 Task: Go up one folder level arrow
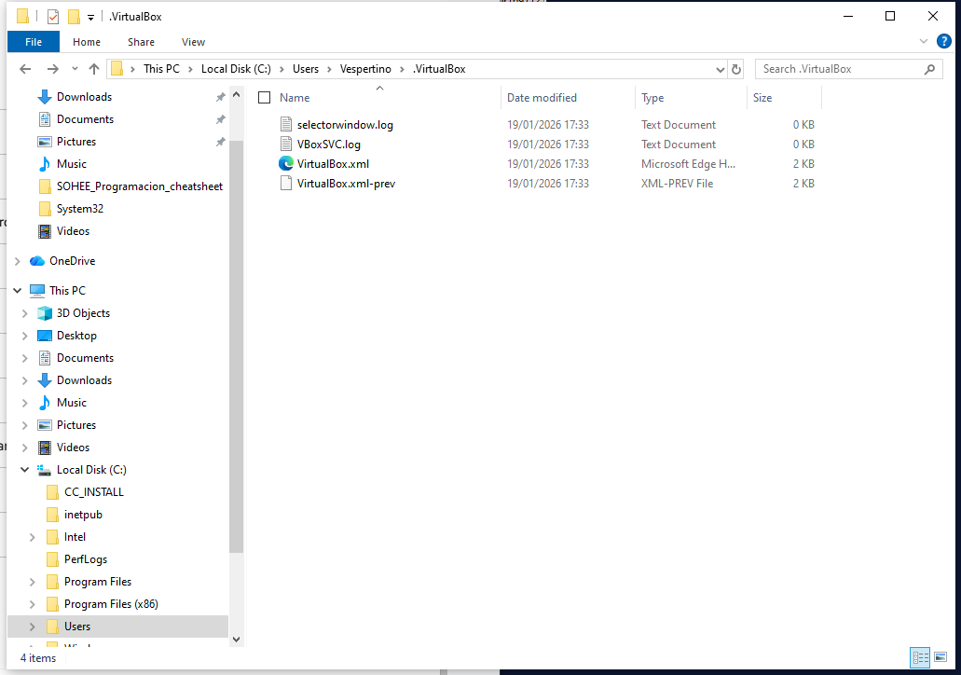tap(94, 69)
